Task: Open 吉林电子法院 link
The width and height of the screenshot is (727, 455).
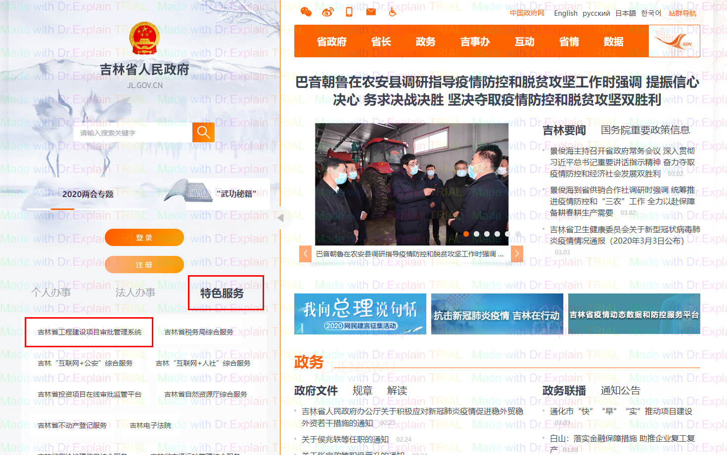Action: coord(150,425)
